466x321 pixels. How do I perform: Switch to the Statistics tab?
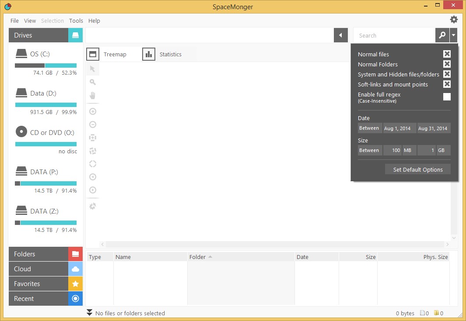(x=170, y=55)
